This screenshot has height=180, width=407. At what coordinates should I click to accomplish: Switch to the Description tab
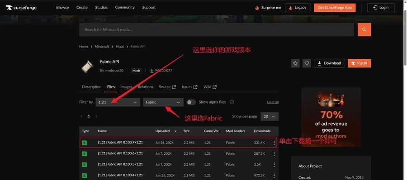(x=92, y=87)
